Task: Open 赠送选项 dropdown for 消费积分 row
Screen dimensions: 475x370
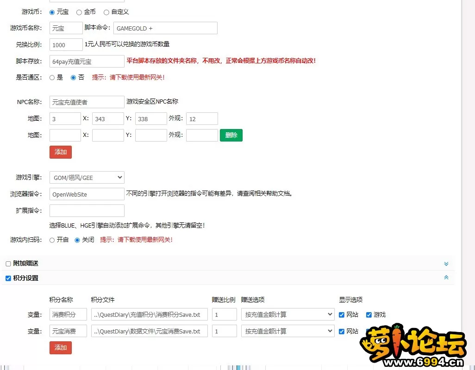Action: [x=287, y=314]
